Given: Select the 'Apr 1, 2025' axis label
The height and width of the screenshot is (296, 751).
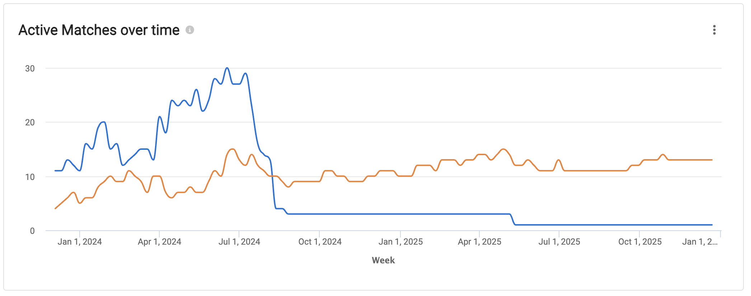Looking at the screenshot, I should click(x=479, y=242).
